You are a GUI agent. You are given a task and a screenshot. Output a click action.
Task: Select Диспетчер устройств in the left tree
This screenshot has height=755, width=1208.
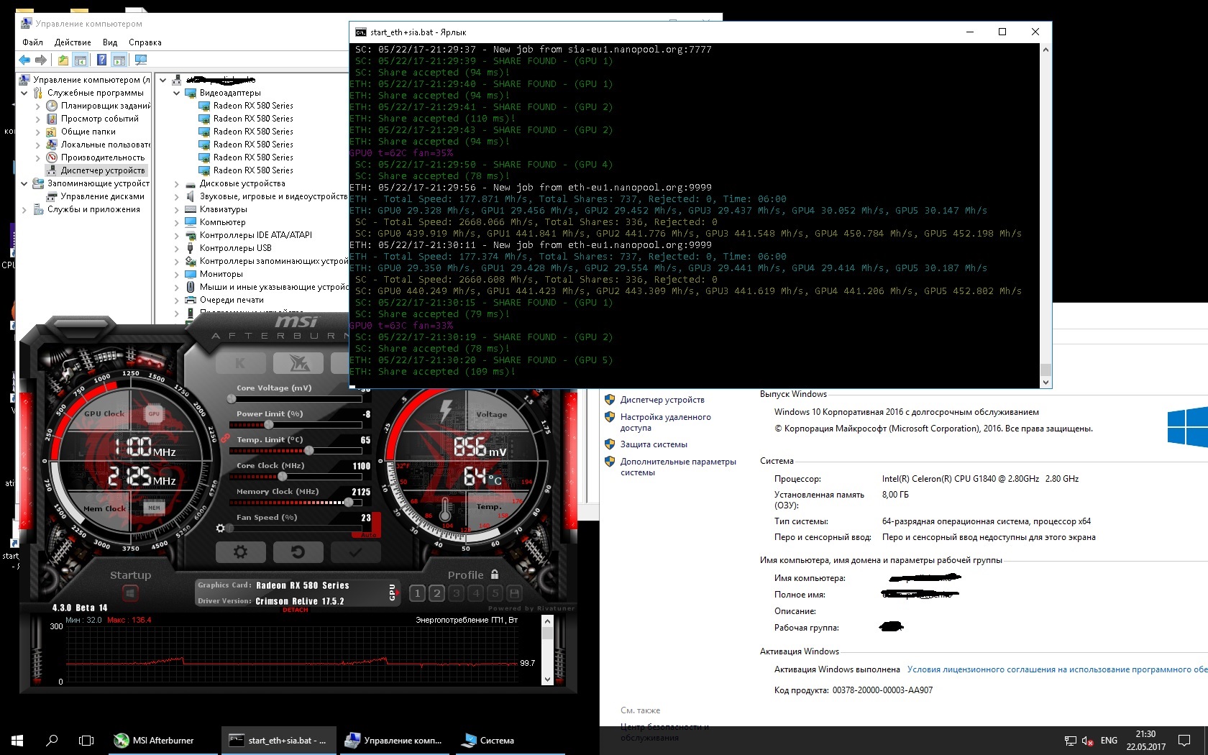pyautogui.click(x=103, y=170)
